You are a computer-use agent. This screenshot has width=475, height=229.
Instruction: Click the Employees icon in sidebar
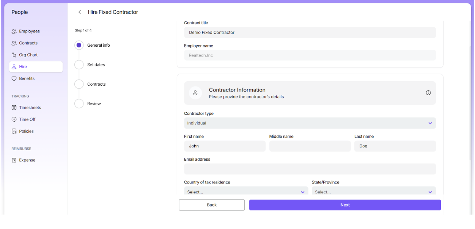(x=14, y=31)
